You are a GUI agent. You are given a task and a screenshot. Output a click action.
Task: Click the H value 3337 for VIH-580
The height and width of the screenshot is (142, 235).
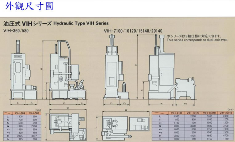34,136
